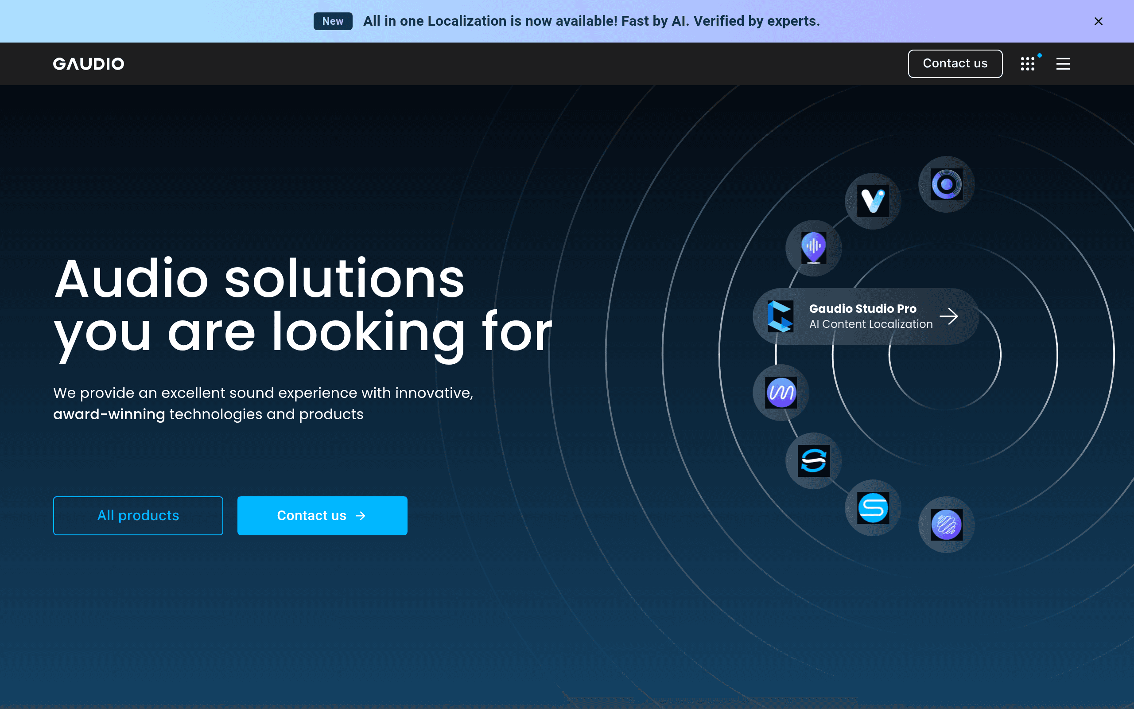
Task: Click the All products button
Action: pos(138,515)
